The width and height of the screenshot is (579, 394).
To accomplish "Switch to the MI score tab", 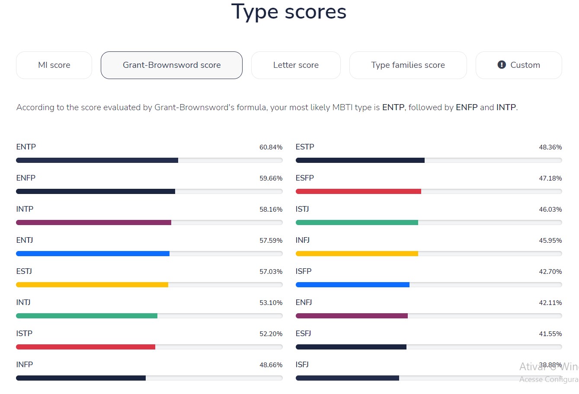I will click(x=54, y=65).
